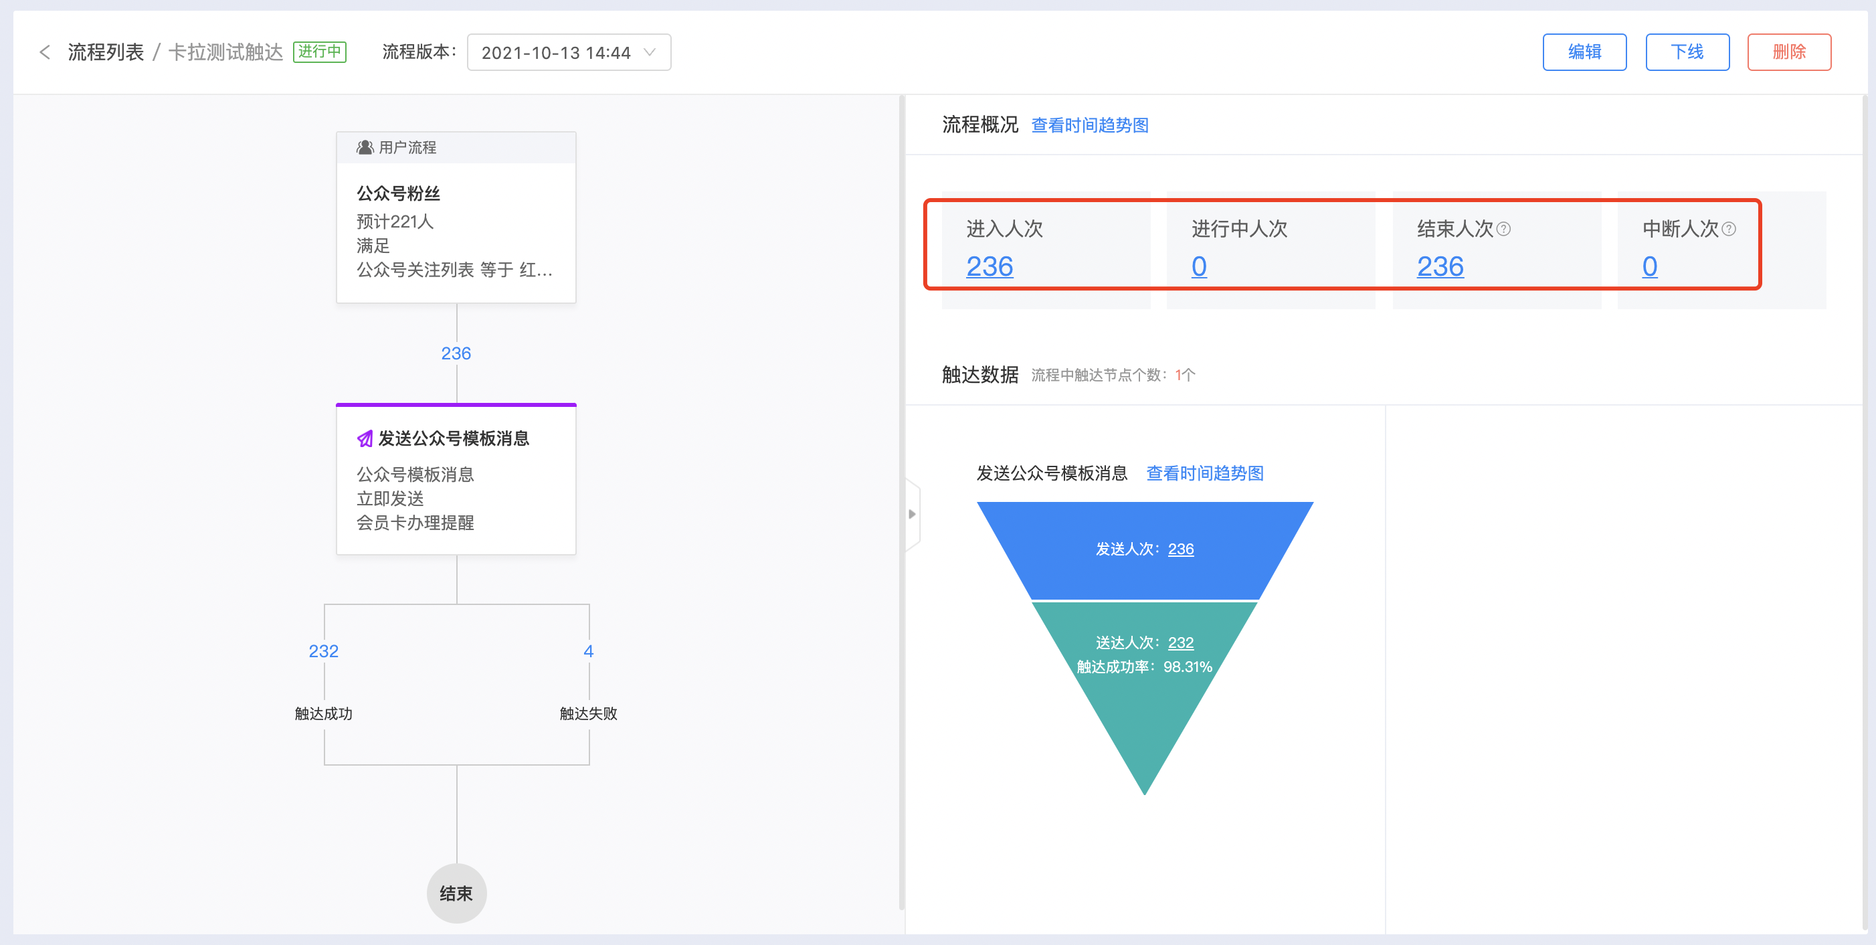Screen dimensions: 1876x945
Task: Open 查看时间趋势图 next to 流程概况
Action: tap(1089, 125)
